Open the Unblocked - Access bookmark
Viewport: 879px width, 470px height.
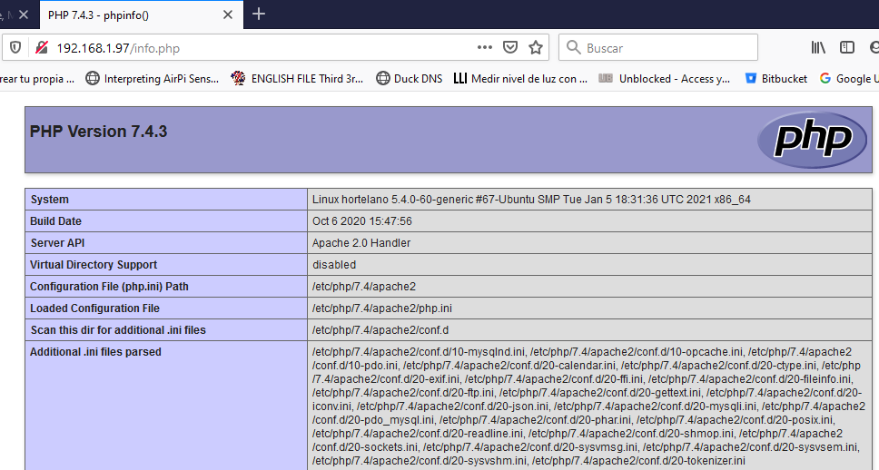pos(665,79)
